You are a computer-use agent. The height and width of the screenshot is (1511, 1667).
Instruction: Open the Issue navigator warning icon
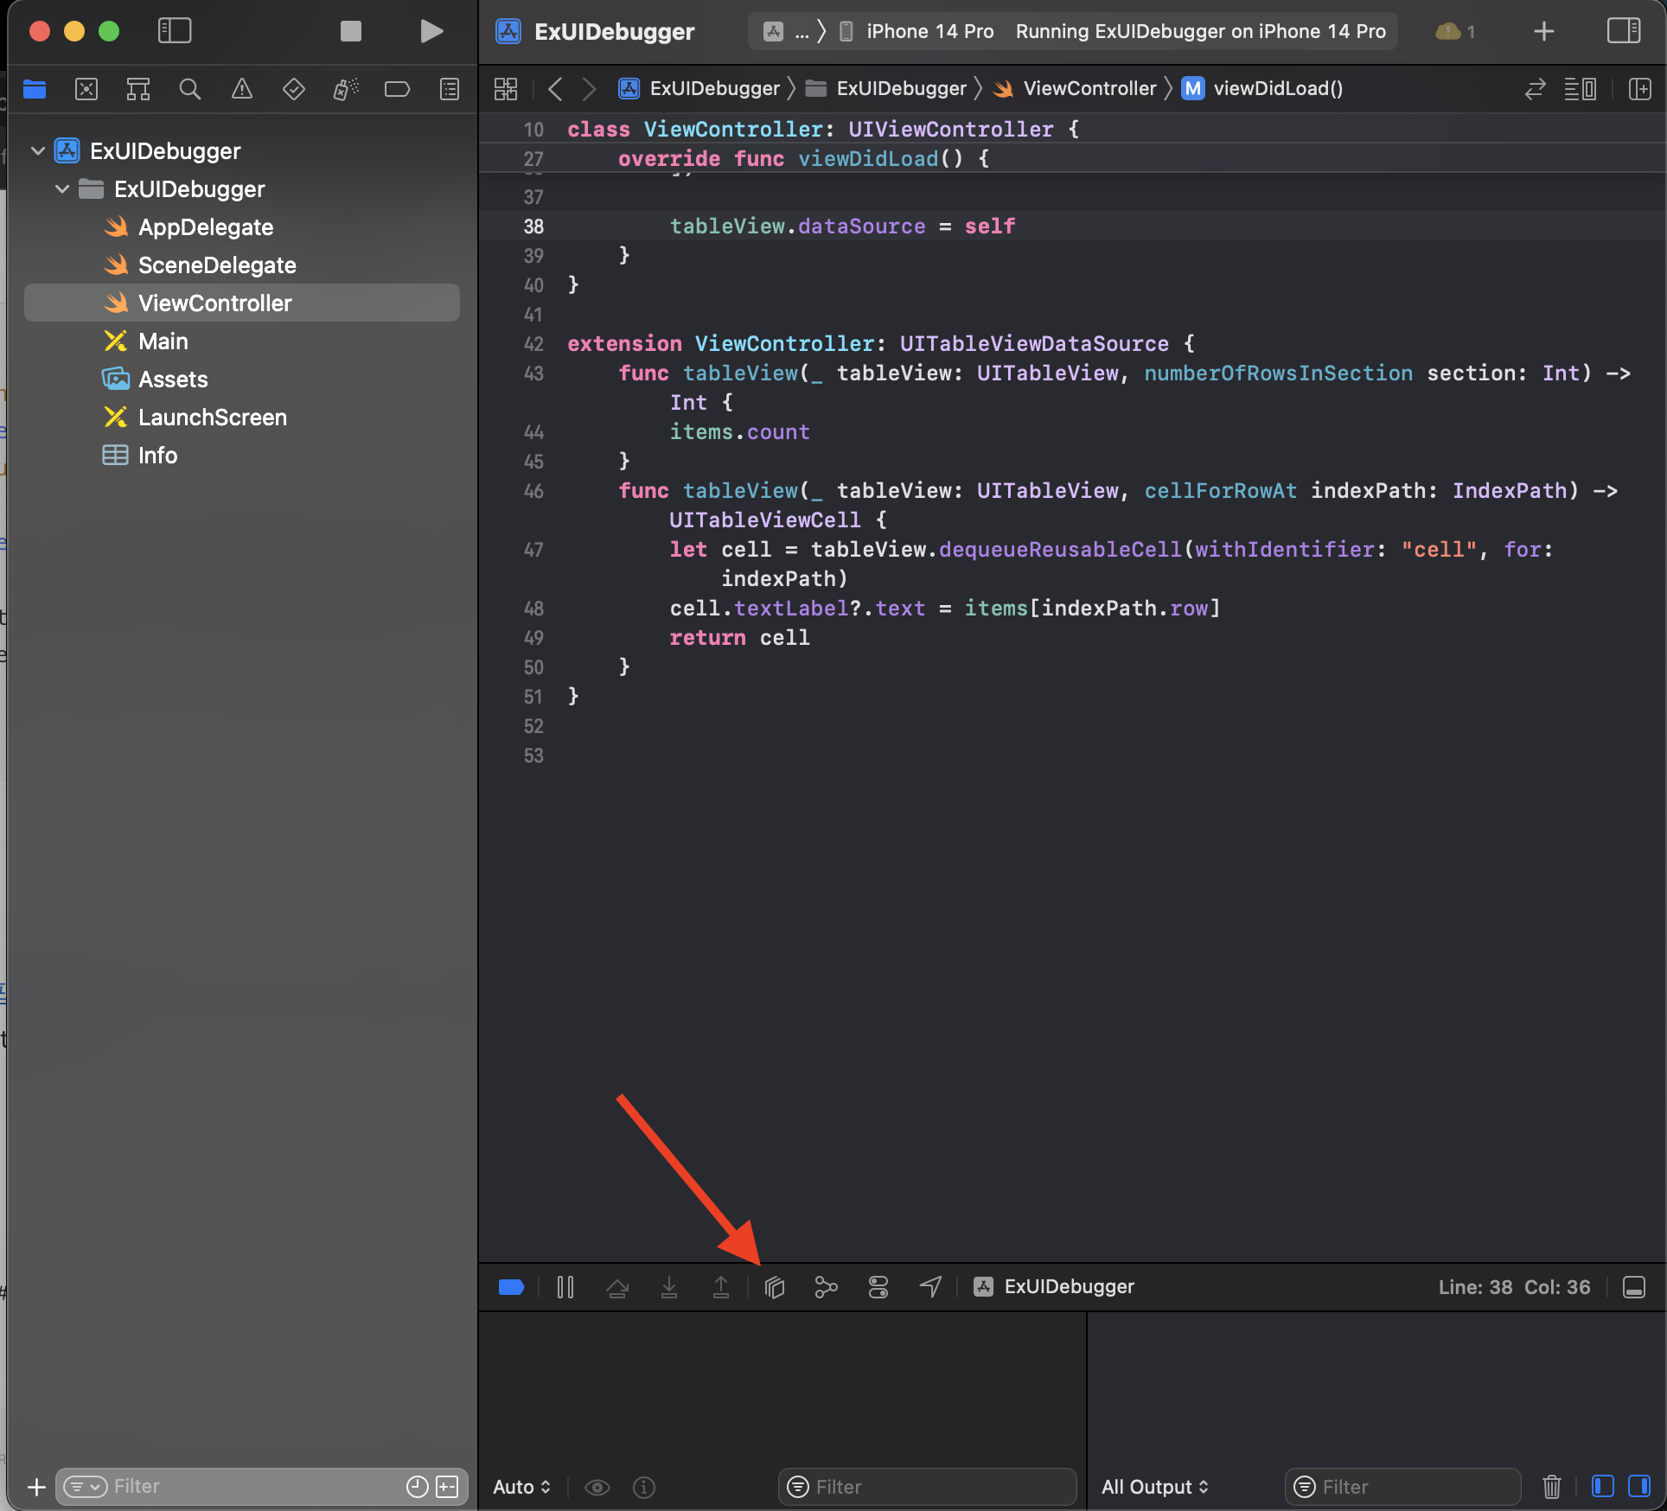point(242,89)
